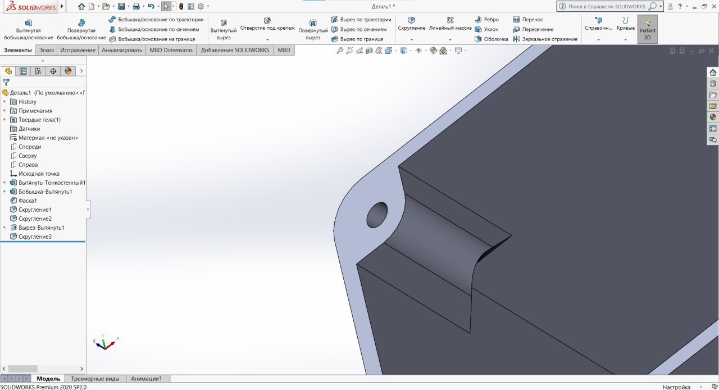Open the ConfigurationManager tab icon
Viewport: 719px width, 390px height.
38,71
